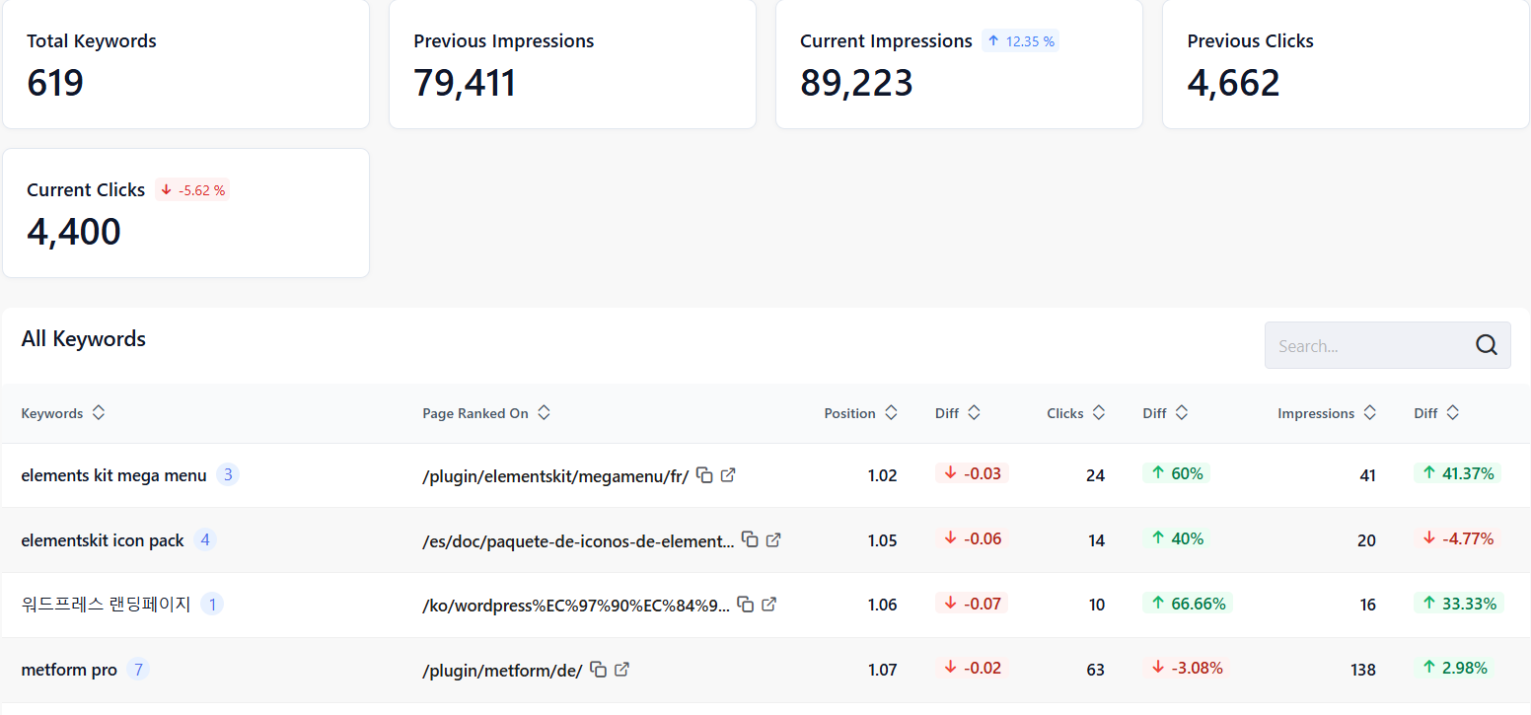Sort by Clicks column

point(1099,412)
